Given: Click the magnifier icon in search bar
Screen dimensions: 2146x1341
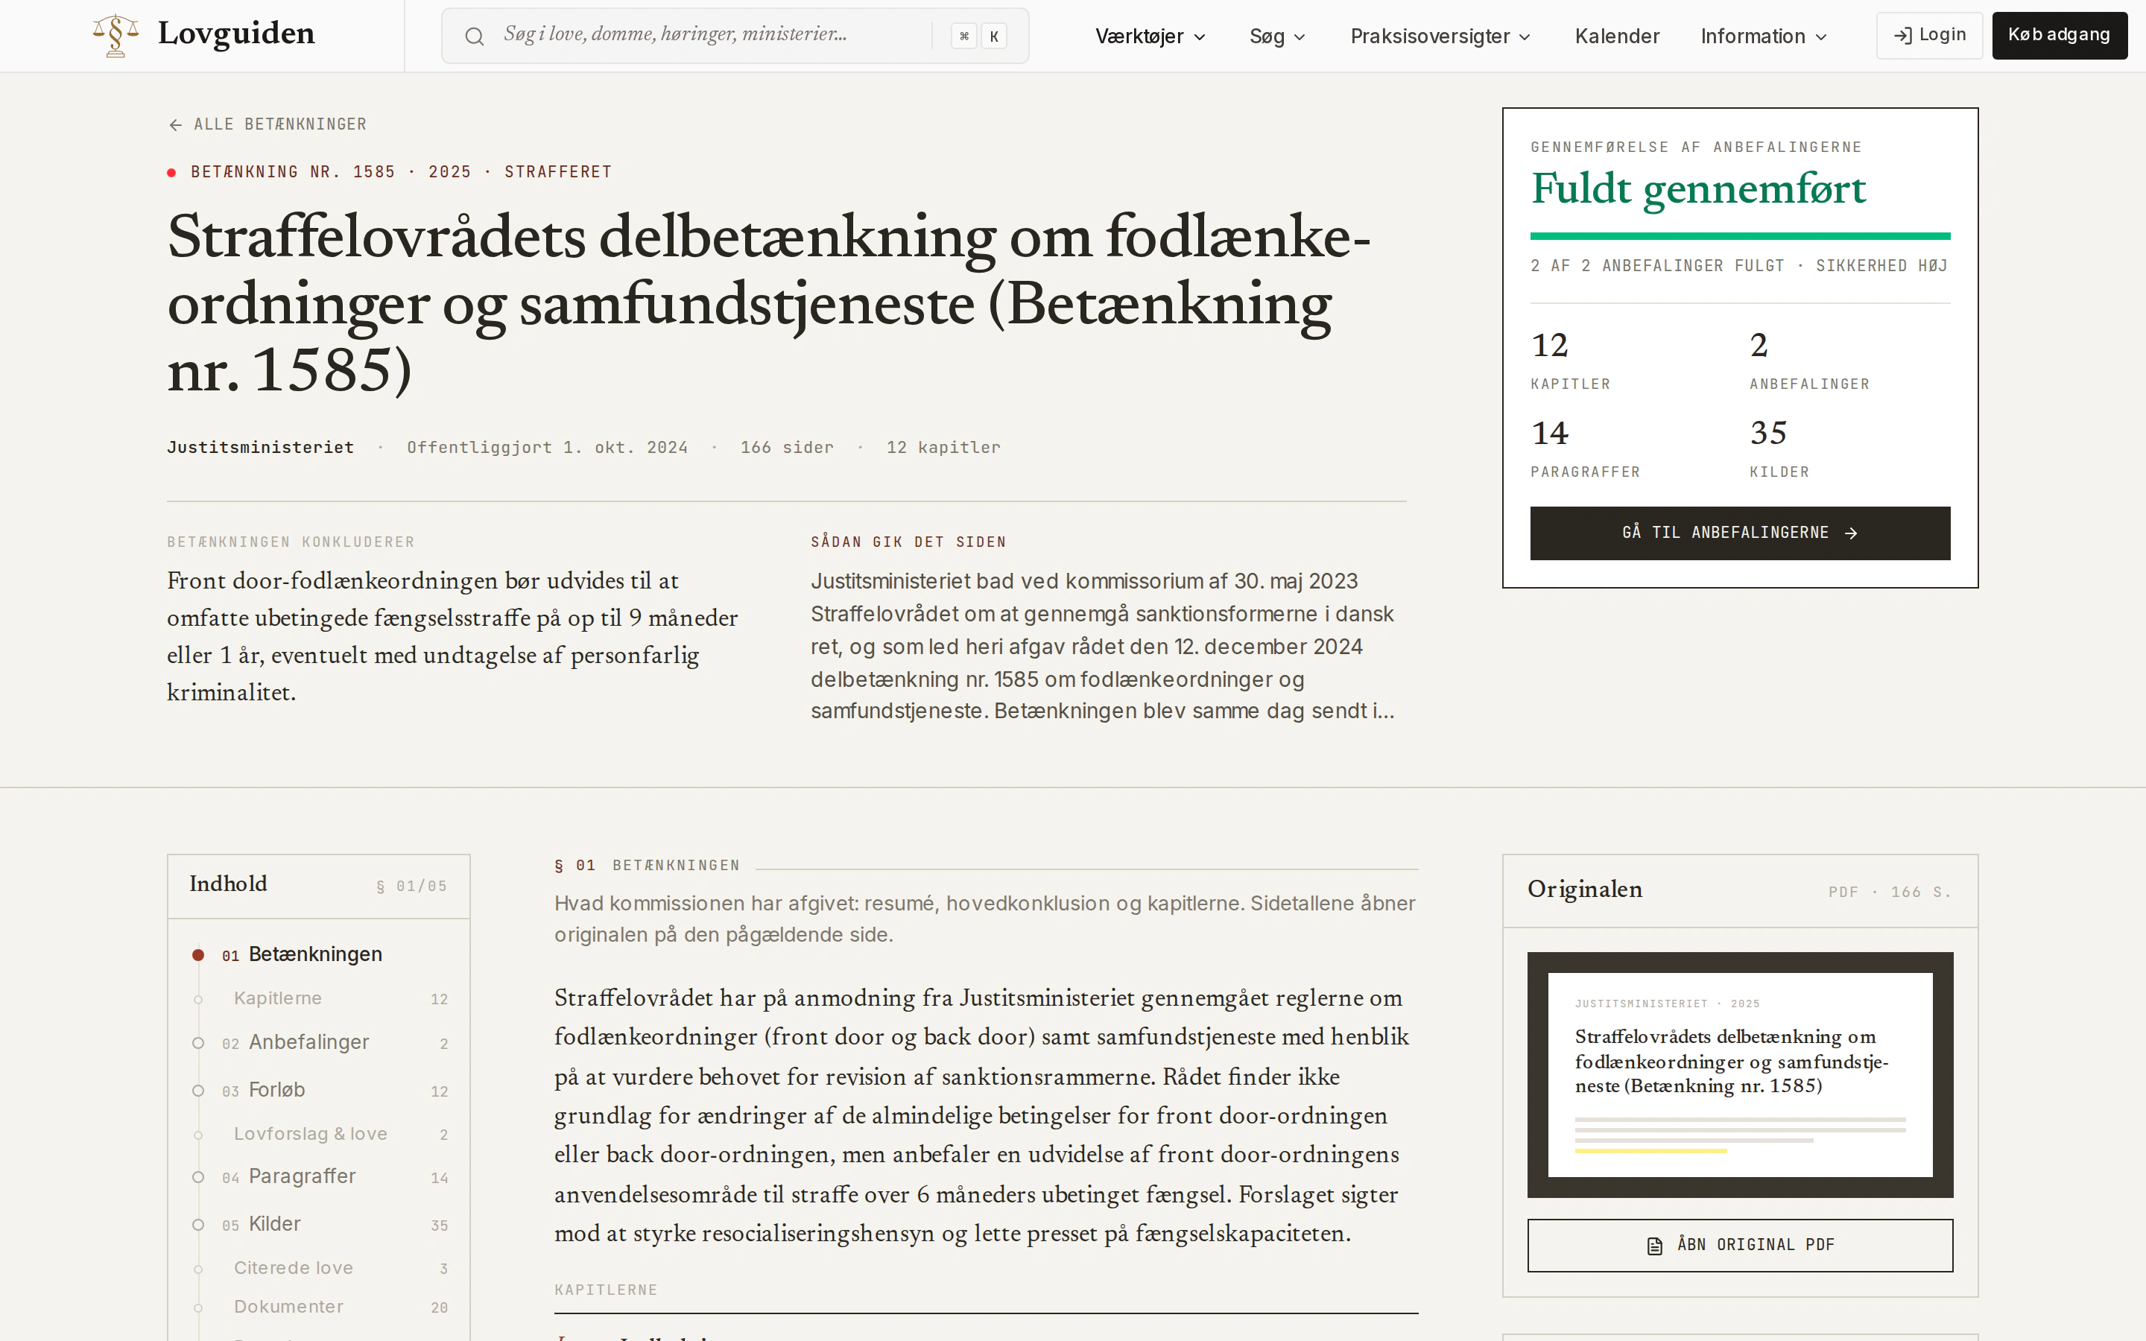Looking at the screenshot, I should point(475,37).
